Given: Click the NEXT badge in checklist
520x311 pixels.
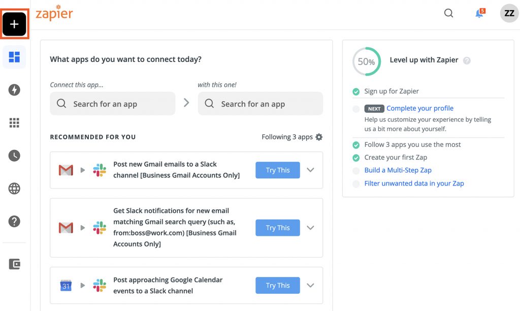Looking at the screenshot, I should (374, 109).
